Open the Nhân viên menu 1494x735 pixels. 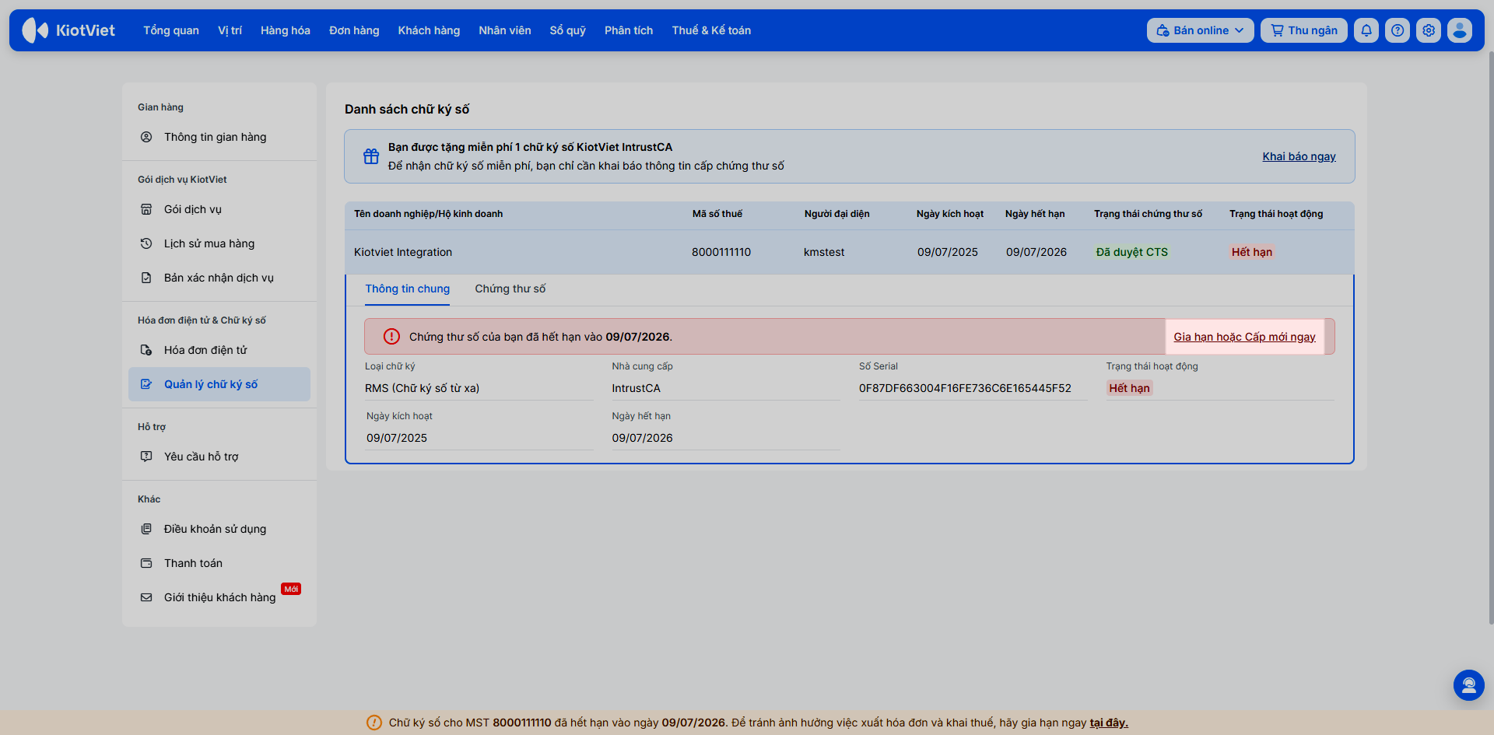pos(505,30)
